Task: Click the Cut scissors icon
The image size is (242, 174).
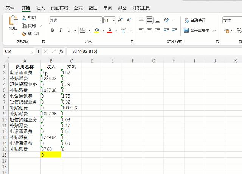Action: (24, 18)
